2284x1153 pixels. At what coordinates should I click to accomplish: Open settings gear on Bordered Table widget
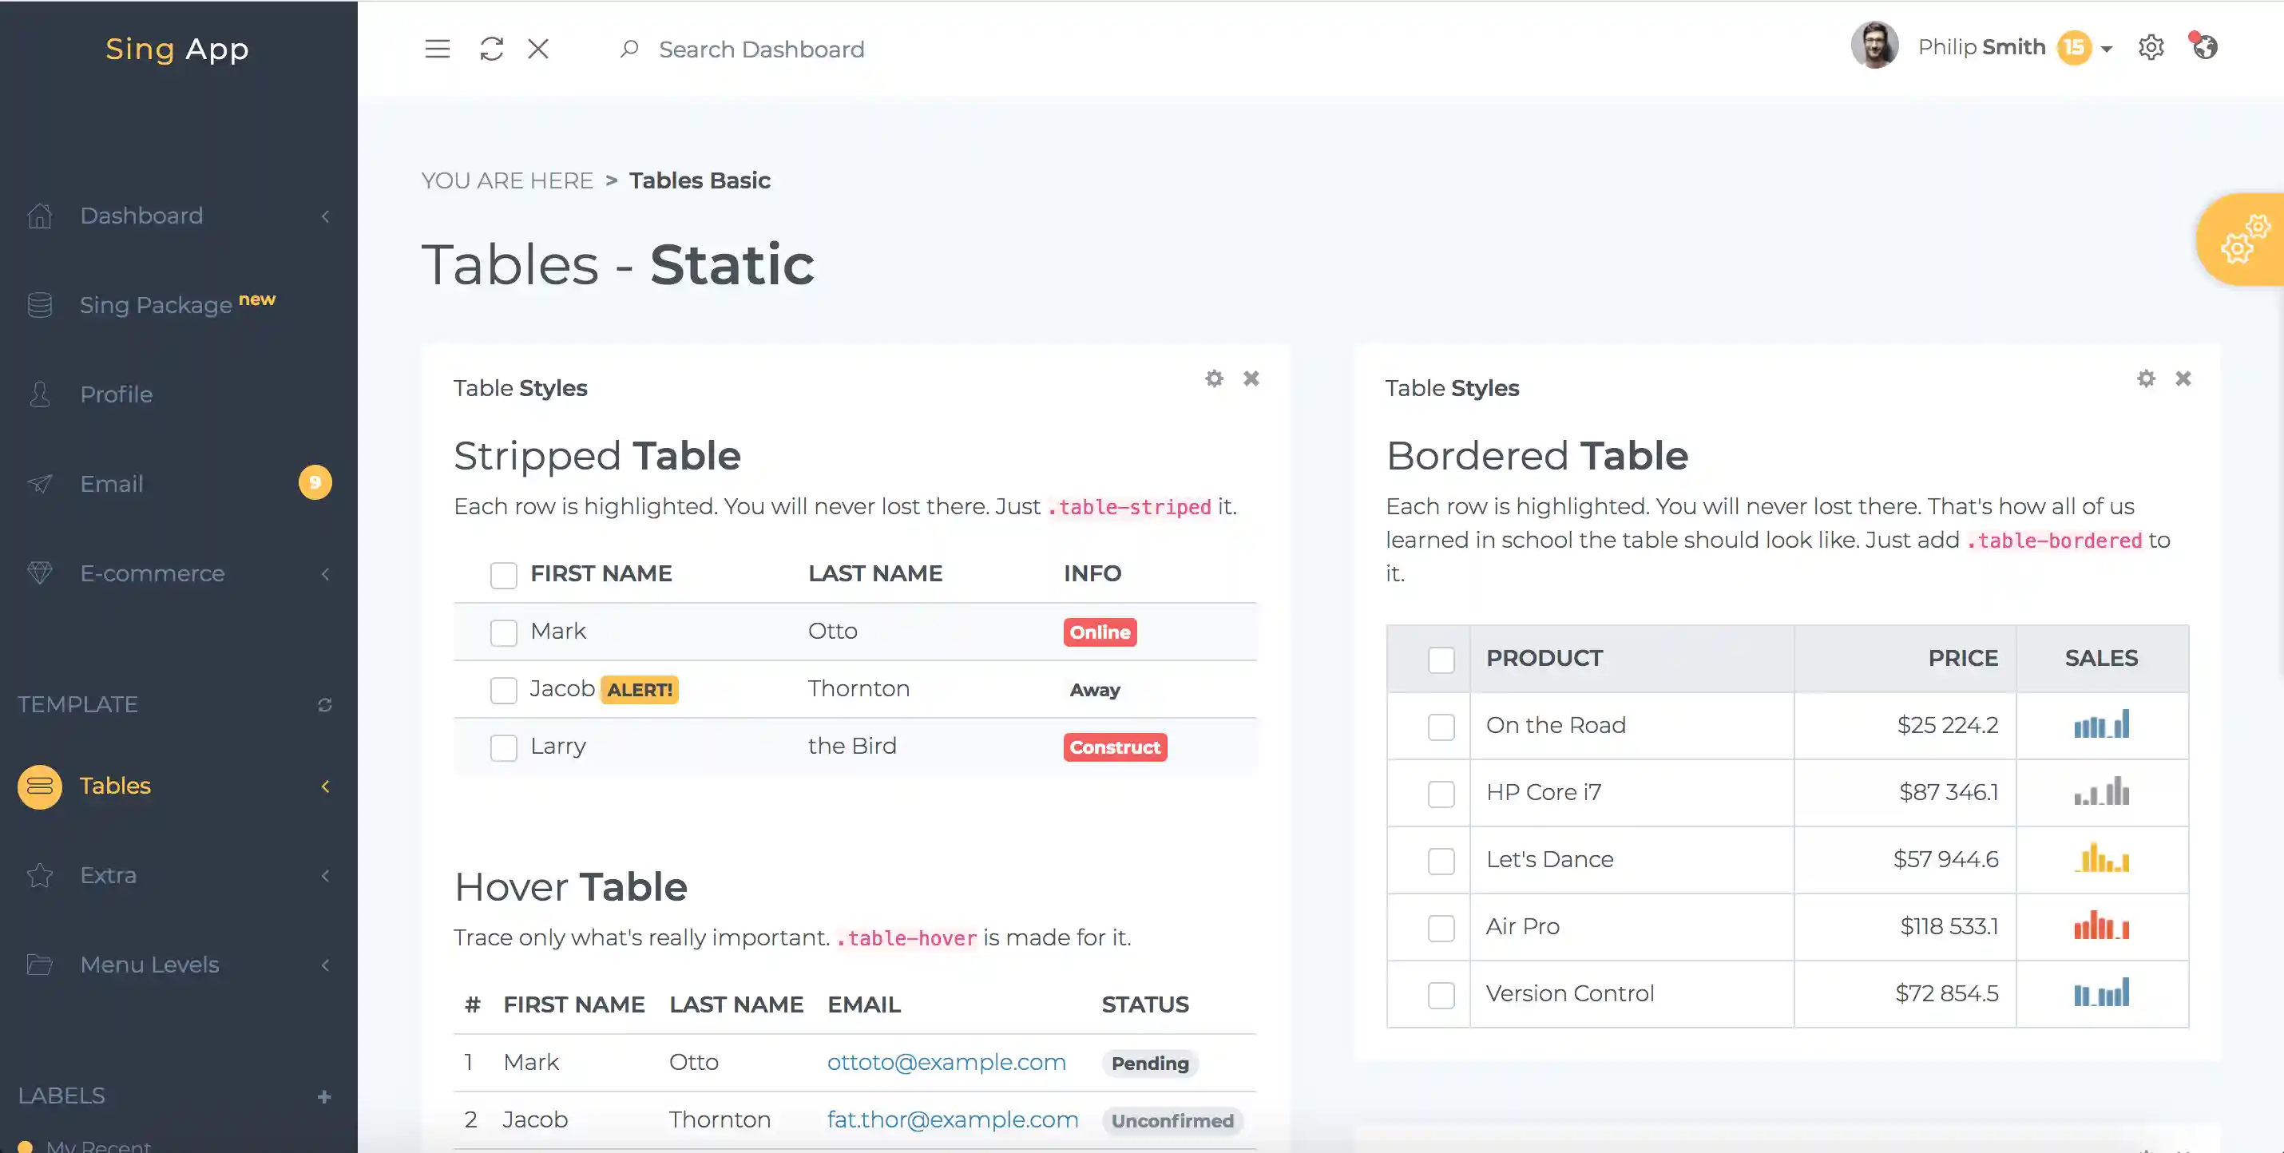[2146, 378]
